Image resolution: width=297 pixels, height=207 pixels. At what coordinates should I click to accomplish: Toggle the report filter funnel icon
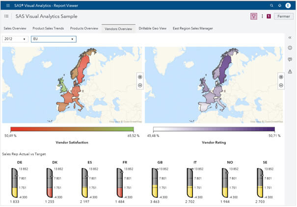click(254, 16)
